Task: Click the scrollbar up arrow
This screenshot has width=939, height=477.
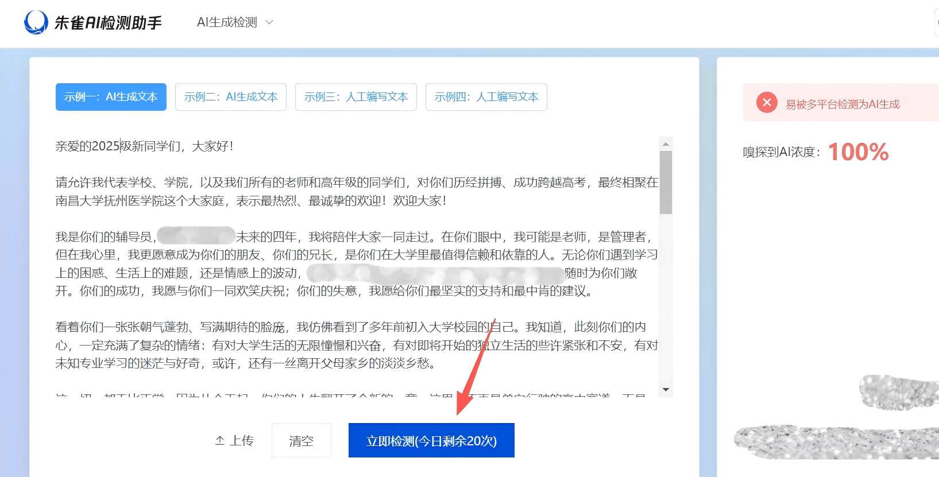Action: (666, 144)
